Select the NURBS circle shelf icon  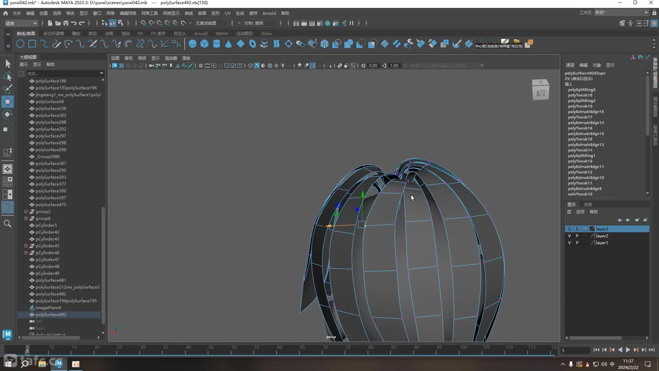pyautogui.click(x=20, y=44)
